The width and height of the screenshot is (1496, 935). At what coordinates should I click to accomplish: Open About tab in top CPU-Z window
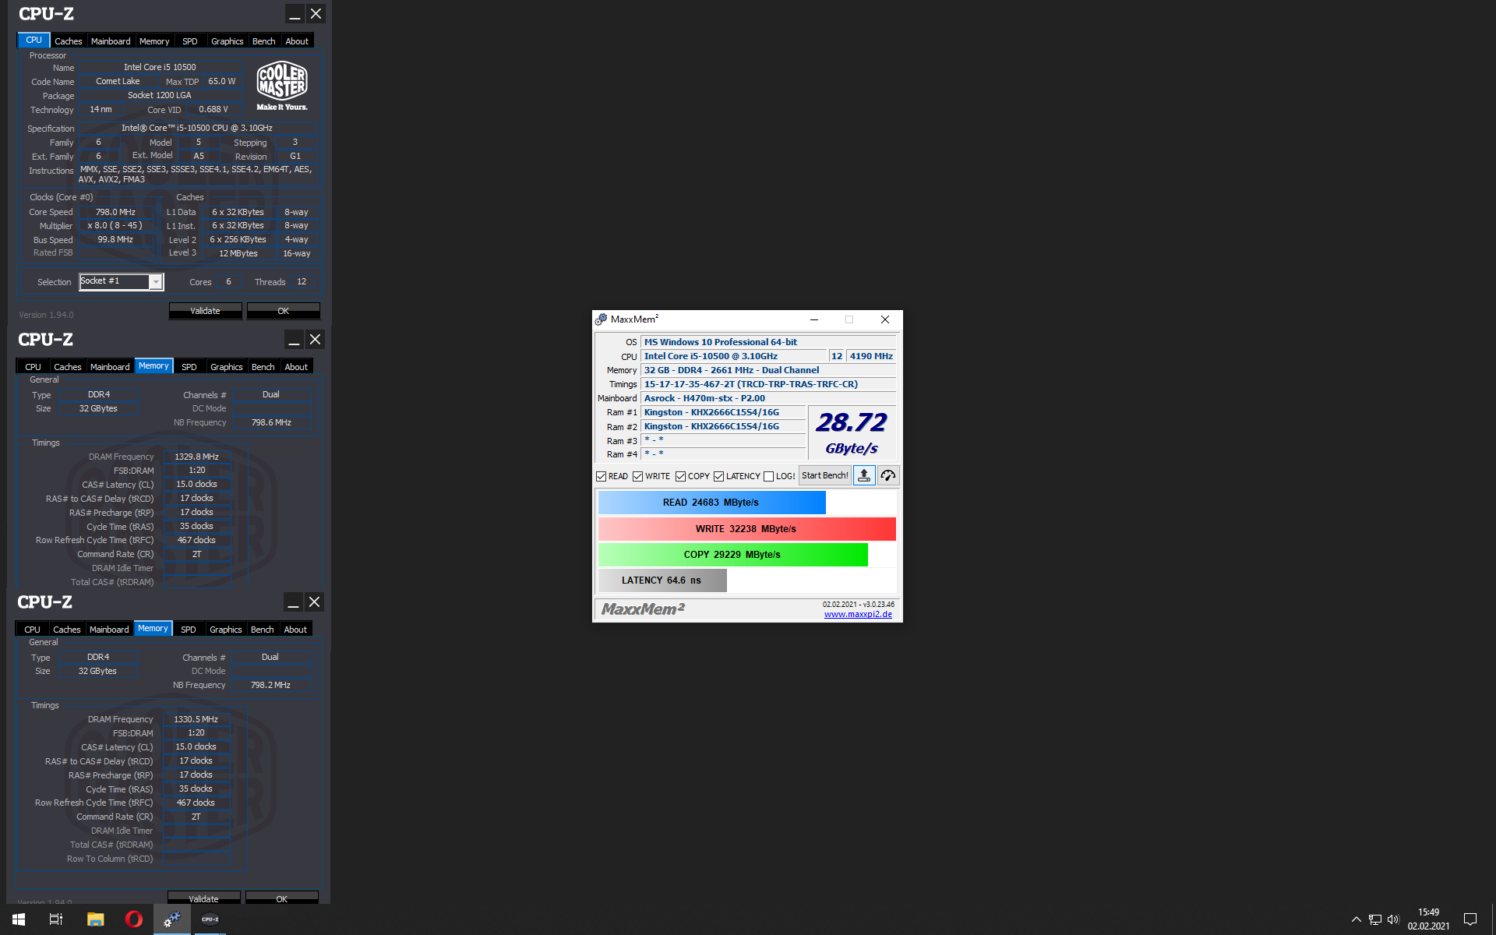click(297, 41)
